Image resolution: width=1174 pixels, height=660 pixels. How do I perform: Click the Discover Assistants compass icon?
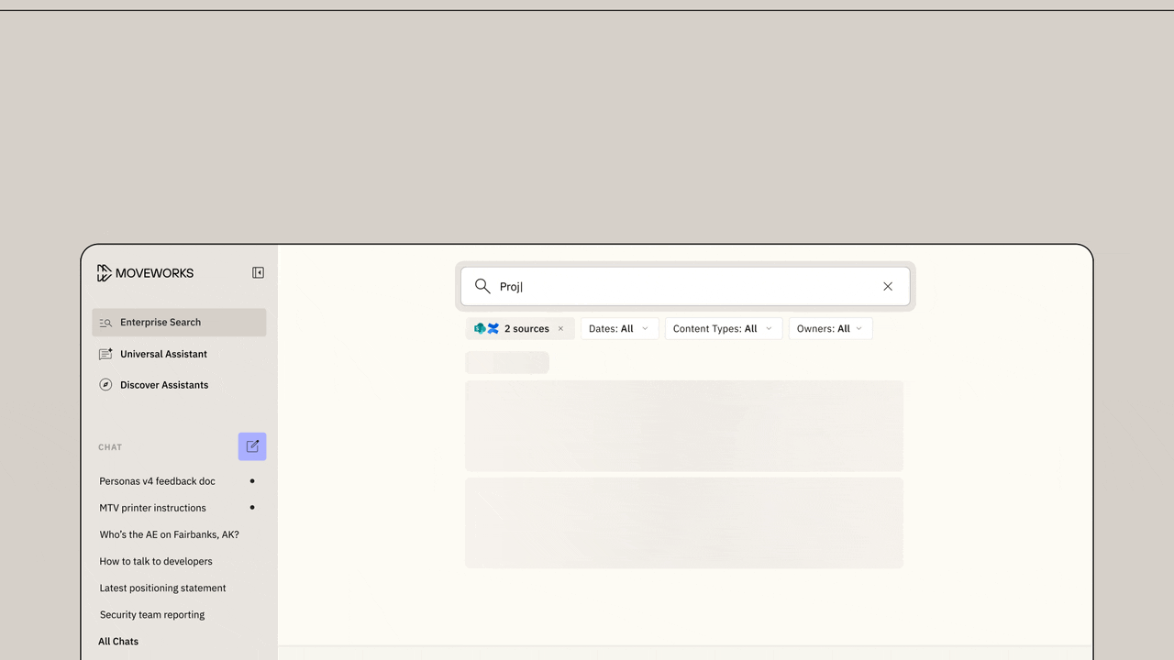[105, 385]
